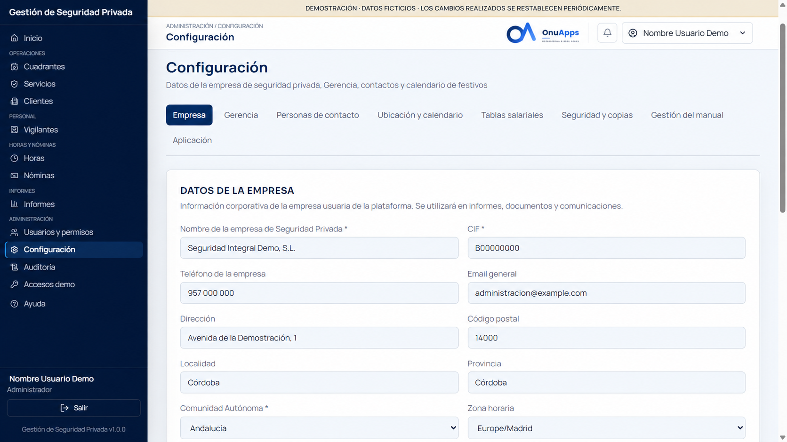The width and height of the screenshot is (787, 442).
Task: Click the Clientes building icon
Action: [15, 101]
